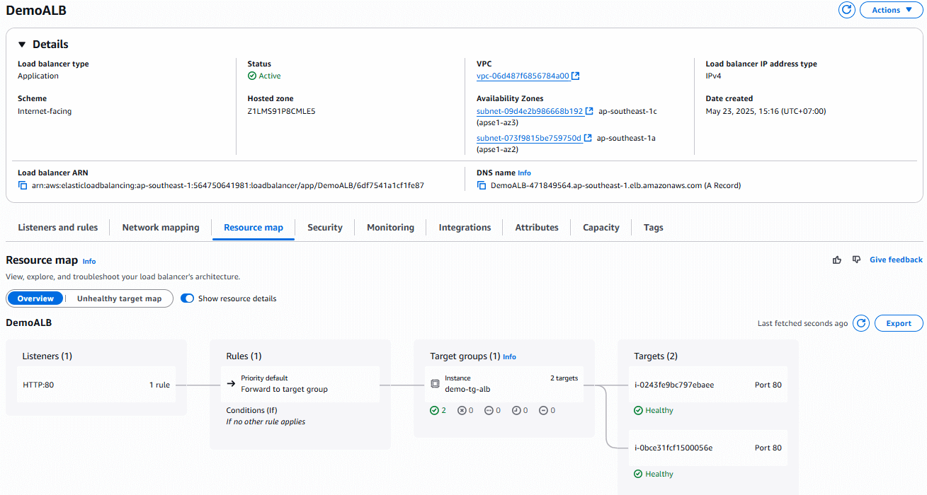Viewport: 927px width, 495px height.
Task: Collapse the Details section
Action: 22,45
